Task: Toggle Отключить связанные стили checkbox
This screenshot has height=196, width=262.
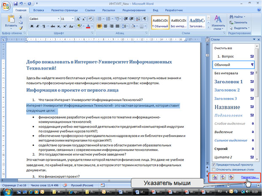Action: pyautogui.click(x=213, y=169)
